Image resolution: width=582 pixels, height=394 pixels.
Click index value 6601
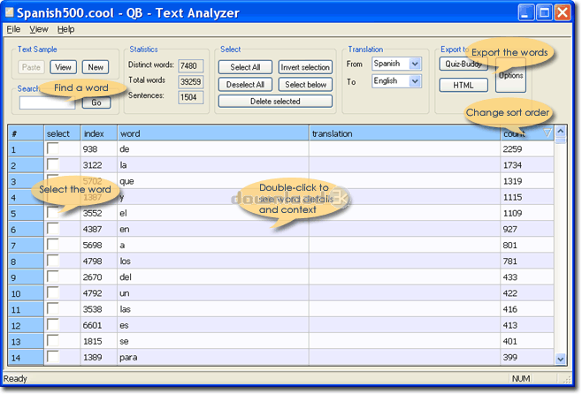tap(92, 325)
